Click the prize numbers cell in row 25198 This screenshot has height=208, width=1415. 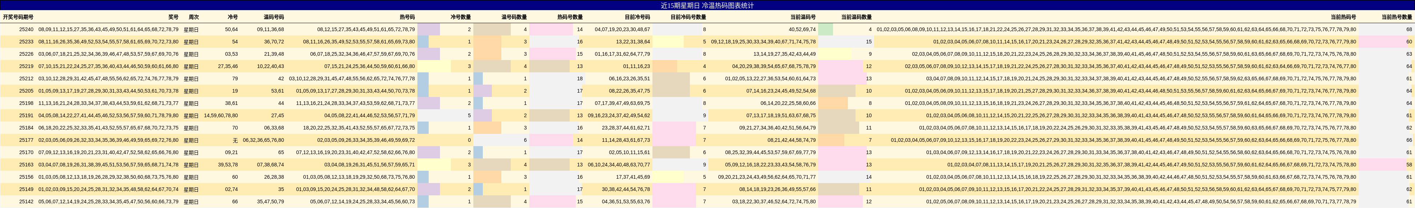click(x=108, y=103)
